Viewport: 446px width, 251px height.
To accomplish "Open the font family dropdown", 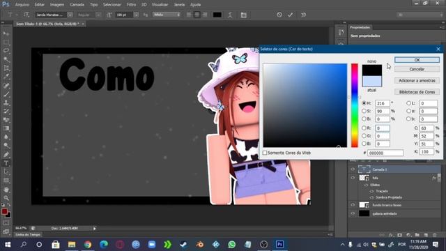I will 70,15.
